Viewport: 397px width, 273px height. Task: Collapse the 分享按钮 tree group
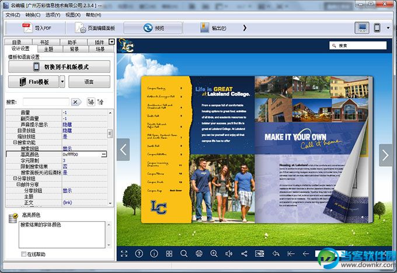pyautogui.click(x=15, y=178)
